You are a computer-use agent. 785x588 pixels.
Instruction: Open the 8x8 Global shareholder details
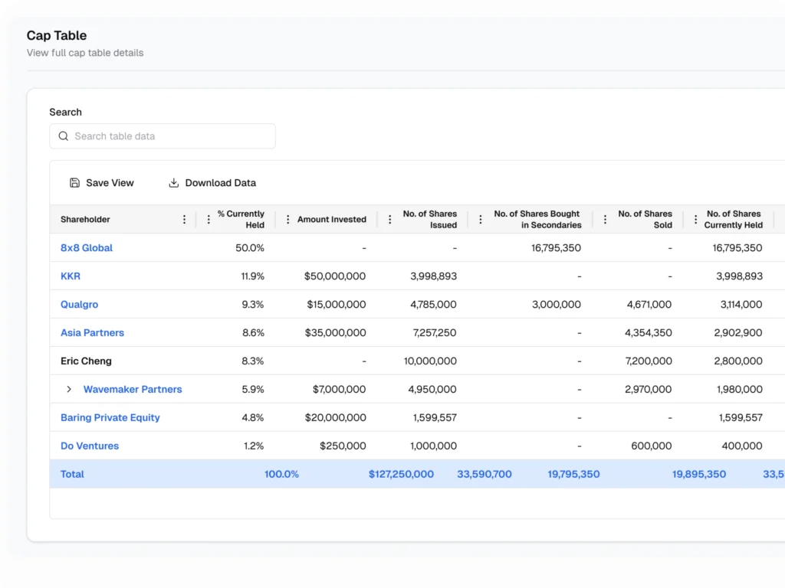pos(86,247)
